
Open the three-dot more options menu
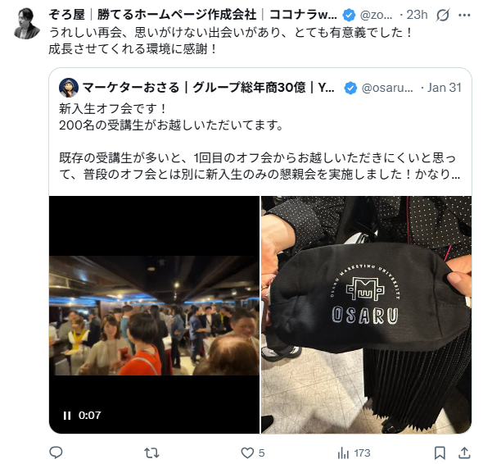coord(464,15)
